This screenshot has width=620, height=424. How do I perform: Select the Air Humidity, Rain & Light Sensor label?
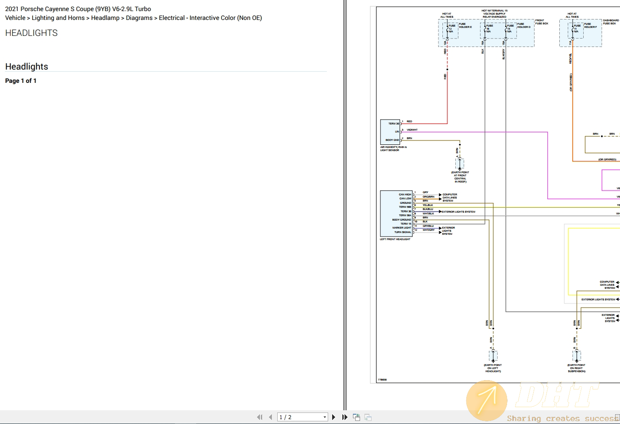[393, 149]
